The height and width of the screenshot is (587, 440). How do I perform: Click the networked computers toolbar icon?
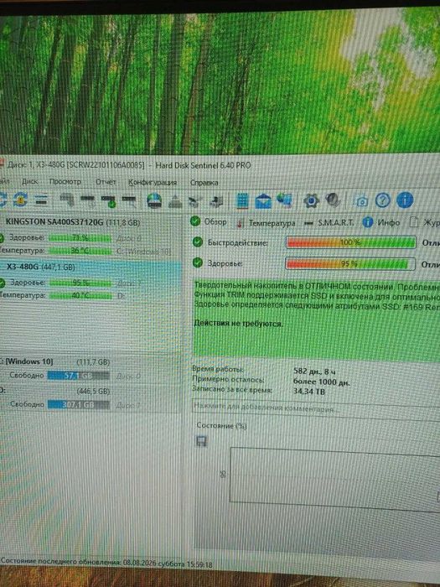[284, 200]
